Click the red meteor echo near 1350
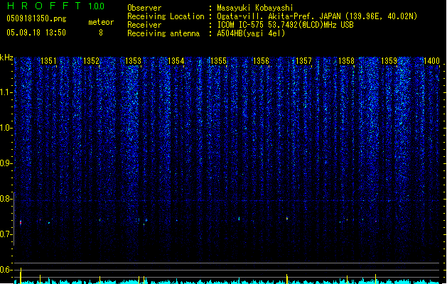The width and height of the screenshot is (447, 284). click(21, 222)
